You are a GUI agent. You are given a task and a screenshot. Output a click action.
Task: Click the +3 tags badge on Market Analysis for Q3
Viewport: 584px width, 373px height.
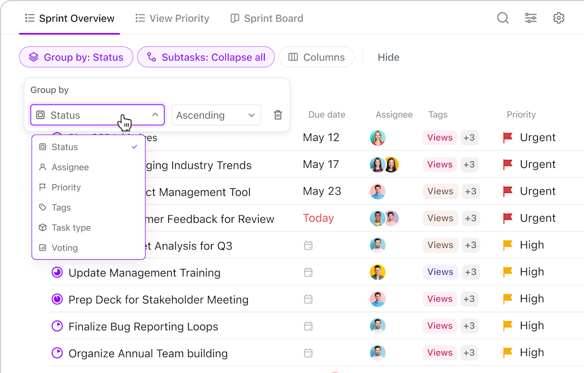tap(470, 245)
